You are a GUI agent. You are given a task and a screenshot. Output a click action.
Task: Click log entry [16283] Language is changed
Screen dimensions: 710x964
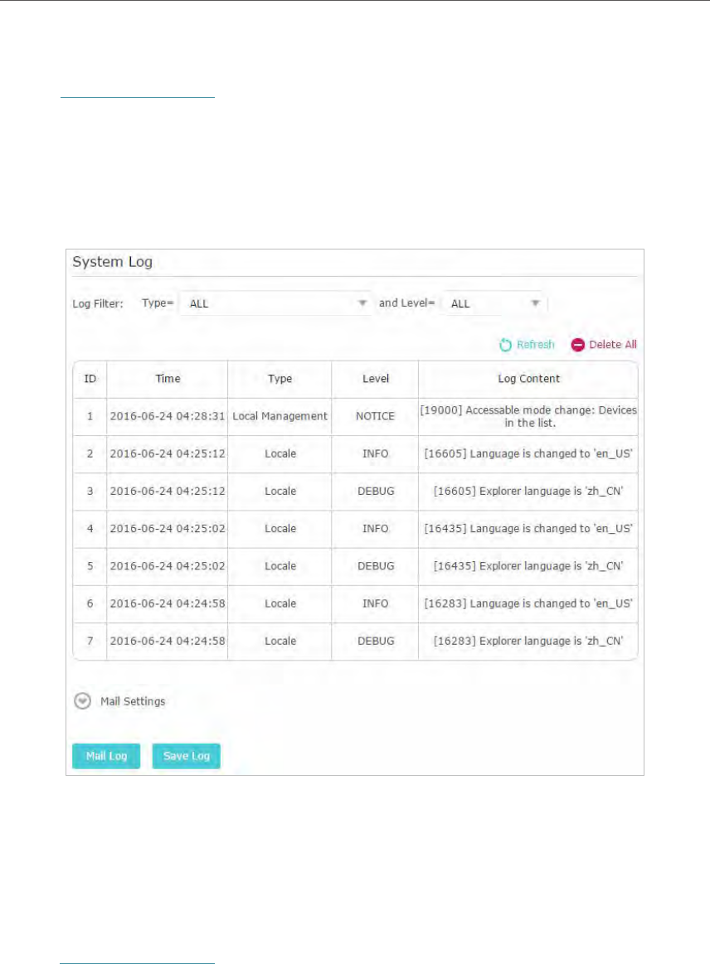(528, 603)
